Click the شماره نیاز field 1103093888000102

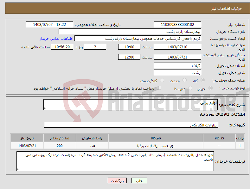pyautogui.click(x=177, y=25)
